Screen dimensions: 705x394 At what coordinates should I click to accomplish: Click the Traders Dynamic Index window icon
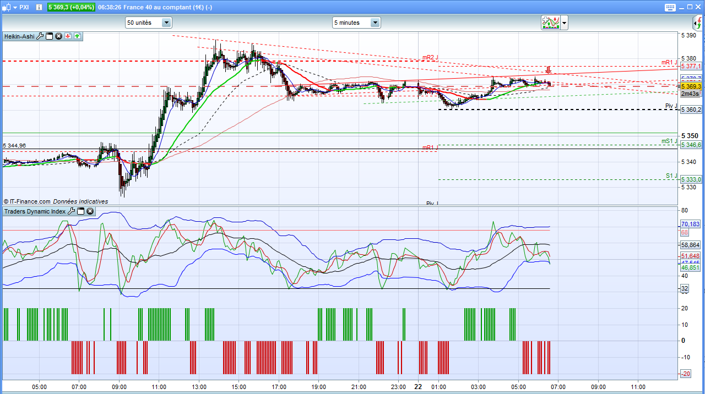pos(80,211)
